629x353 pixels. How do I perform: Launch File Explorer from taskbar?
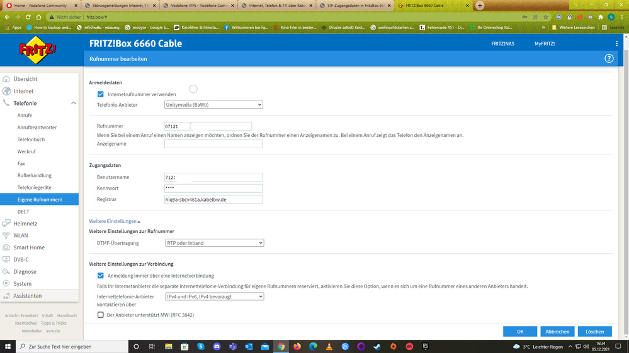[x=169, y=347]
